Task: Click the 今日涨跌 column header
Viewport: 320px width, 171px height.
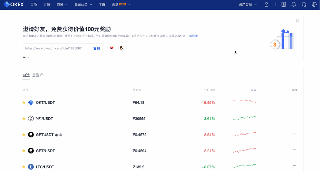Action: (209, 90)
